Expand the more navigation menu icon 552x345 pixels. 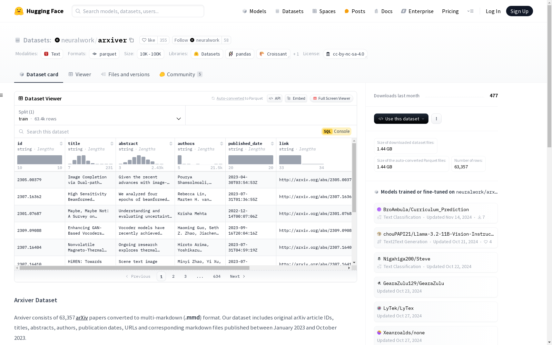tap(470, 11)
